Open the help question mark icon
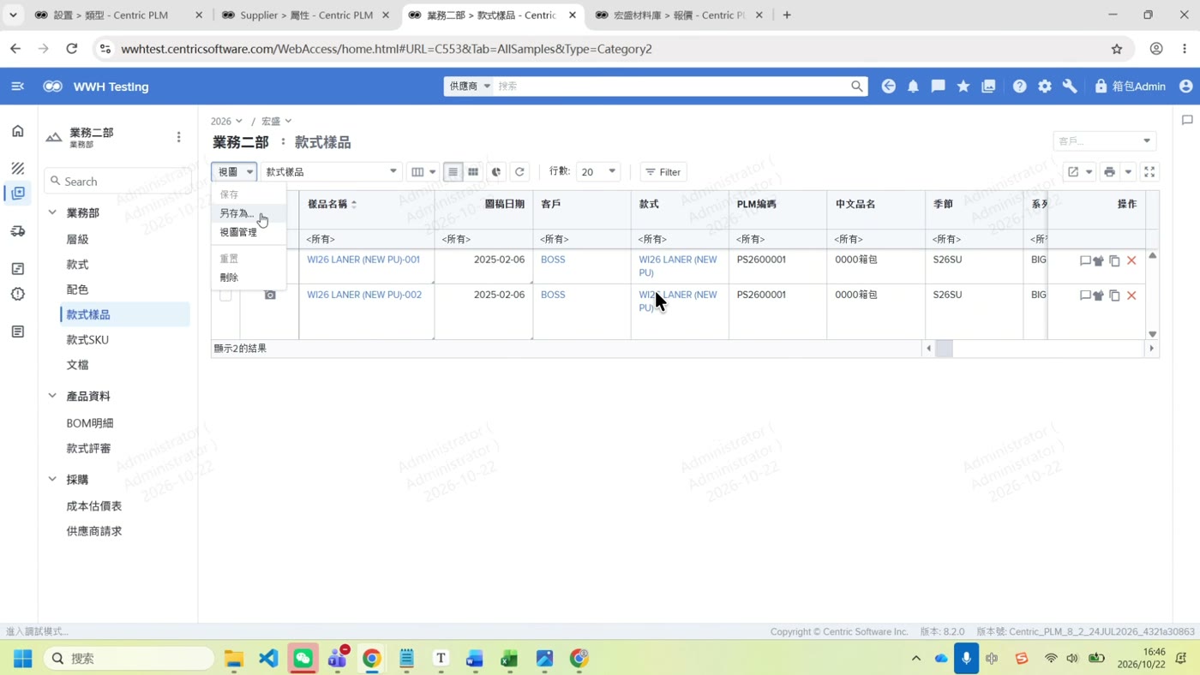Screen dimensions: 1200x675 click(x=1019, y=87)
